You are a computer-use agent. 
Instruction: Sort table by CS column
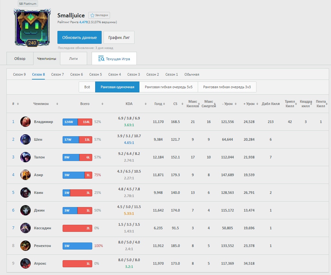[175, 104]
